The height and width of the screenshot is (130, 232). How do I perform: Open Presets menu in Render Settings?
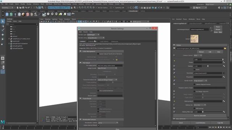coord(86,32)
